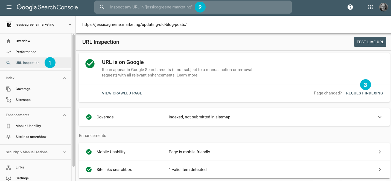Screen dimensions: 391x181
Task: Click the Sitelinks searchbox layers icon
Action: tap(8, 137)
